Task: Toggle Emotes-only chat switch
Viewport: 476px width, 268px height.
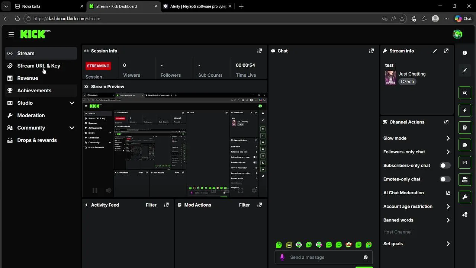Action: [445, 179]
